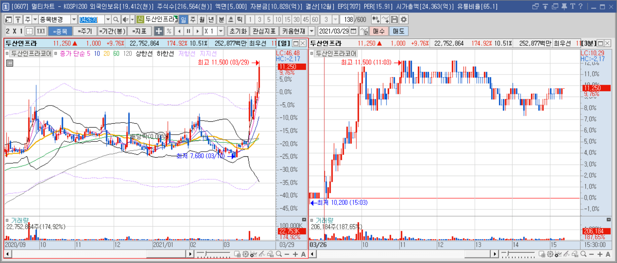Toggle the percent scale icon
The image size is (617, 263).
(x=169, y=31)
